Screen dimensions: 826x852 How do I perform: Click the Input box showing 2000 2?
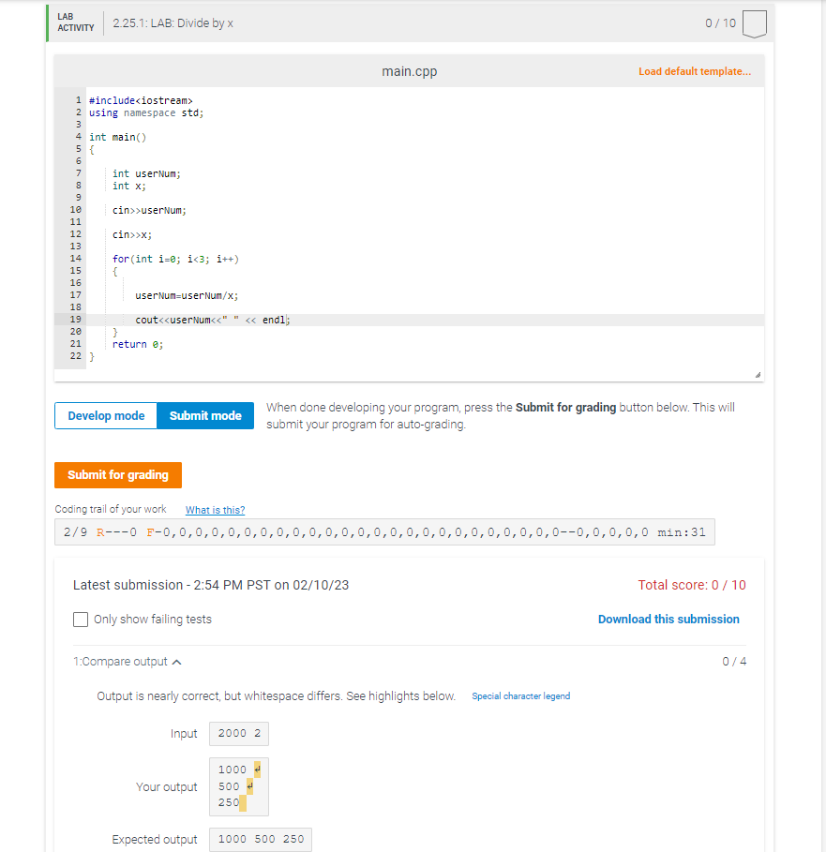238,733
